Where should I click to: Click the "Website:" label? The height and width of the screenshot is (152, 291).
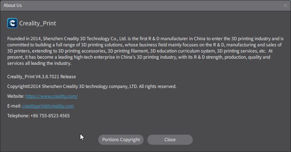pyautogui.click(x=16, y=96)
